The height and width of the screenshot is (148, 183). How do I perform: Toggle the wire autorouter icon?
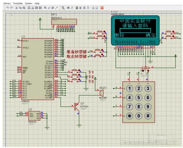pyautogui.click(x=63, y=8)
